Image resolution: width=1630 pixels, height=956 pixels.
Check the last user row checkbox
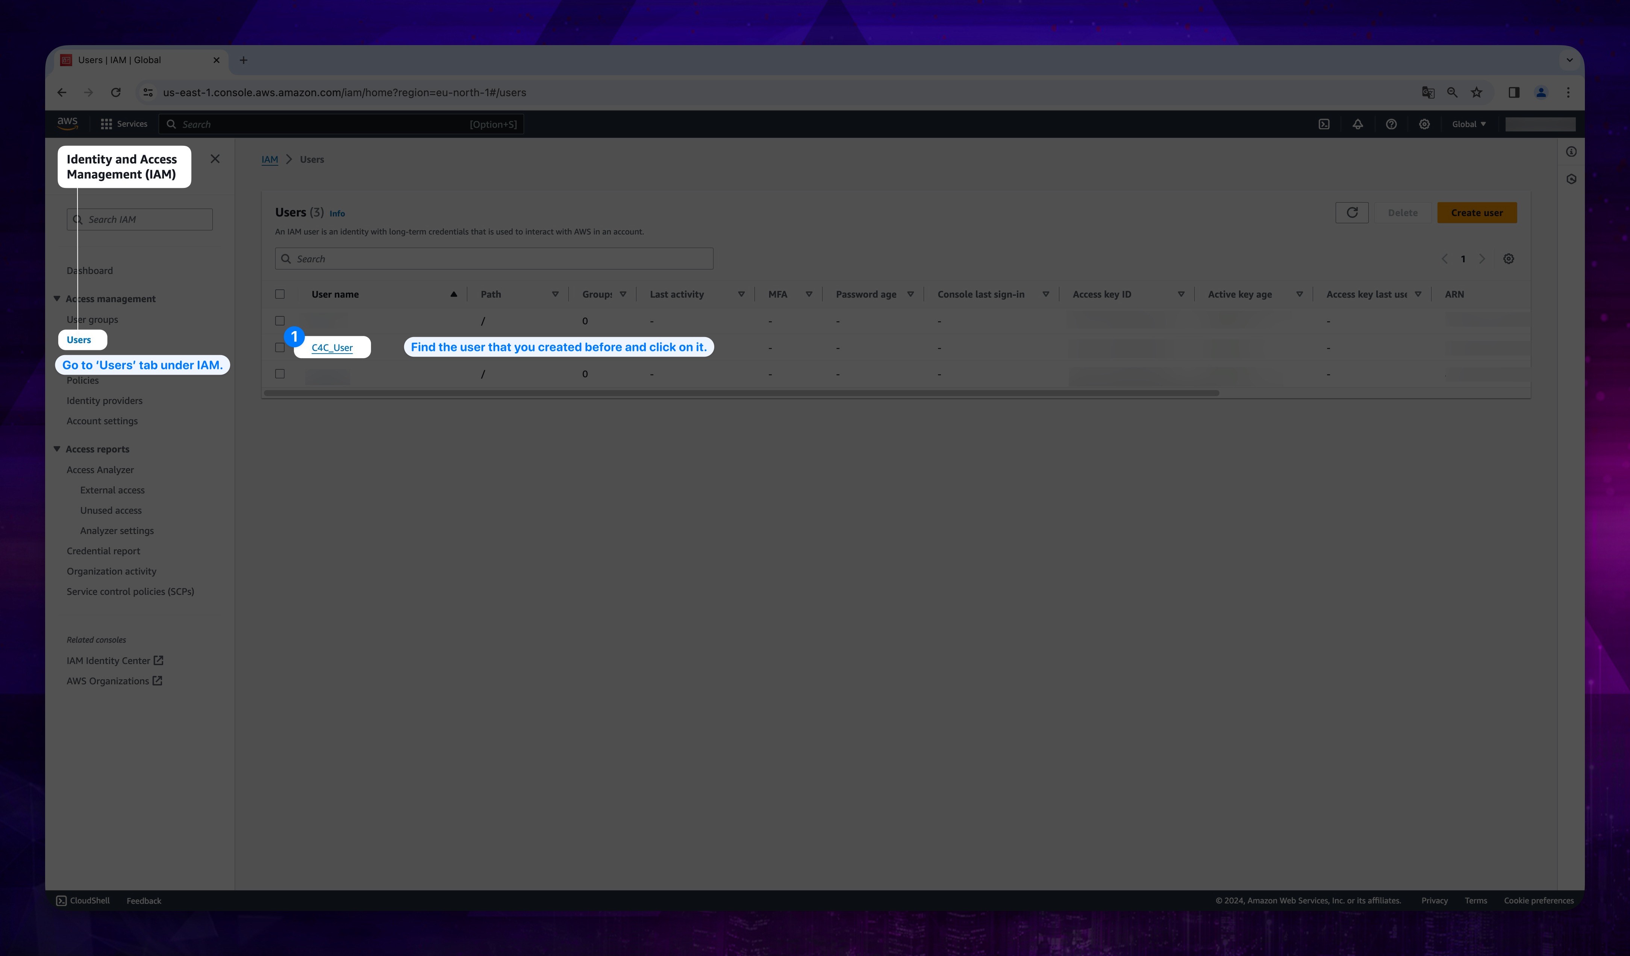[280, 374]
